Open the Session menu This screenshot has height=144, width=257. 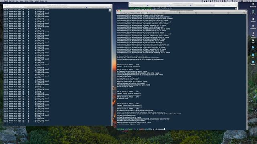[21, 1]
